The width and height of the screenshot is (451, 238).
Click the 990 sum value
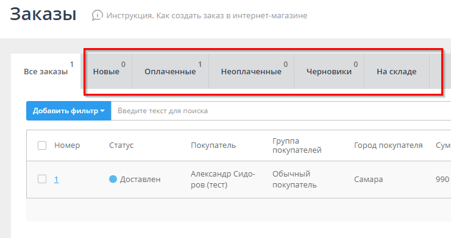(x=442, y=180)
